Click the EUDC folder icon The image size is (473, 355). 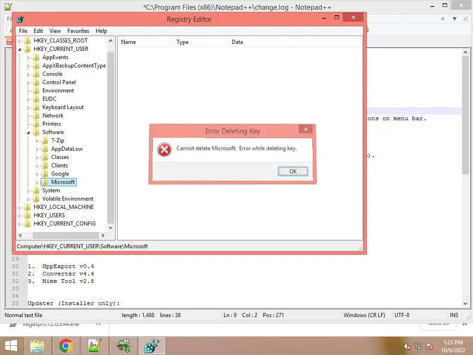click(x=36, y=99)
